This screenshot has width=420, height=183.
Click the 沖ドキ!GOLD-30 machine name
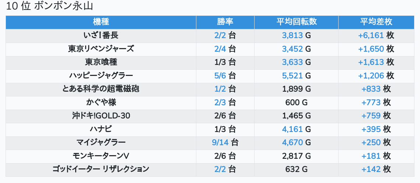click(101, 116)
